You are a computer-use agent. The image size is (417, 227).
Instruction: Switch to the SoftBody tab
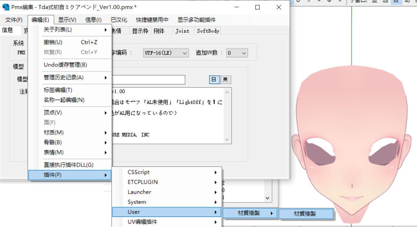click(x=208, y=31)
